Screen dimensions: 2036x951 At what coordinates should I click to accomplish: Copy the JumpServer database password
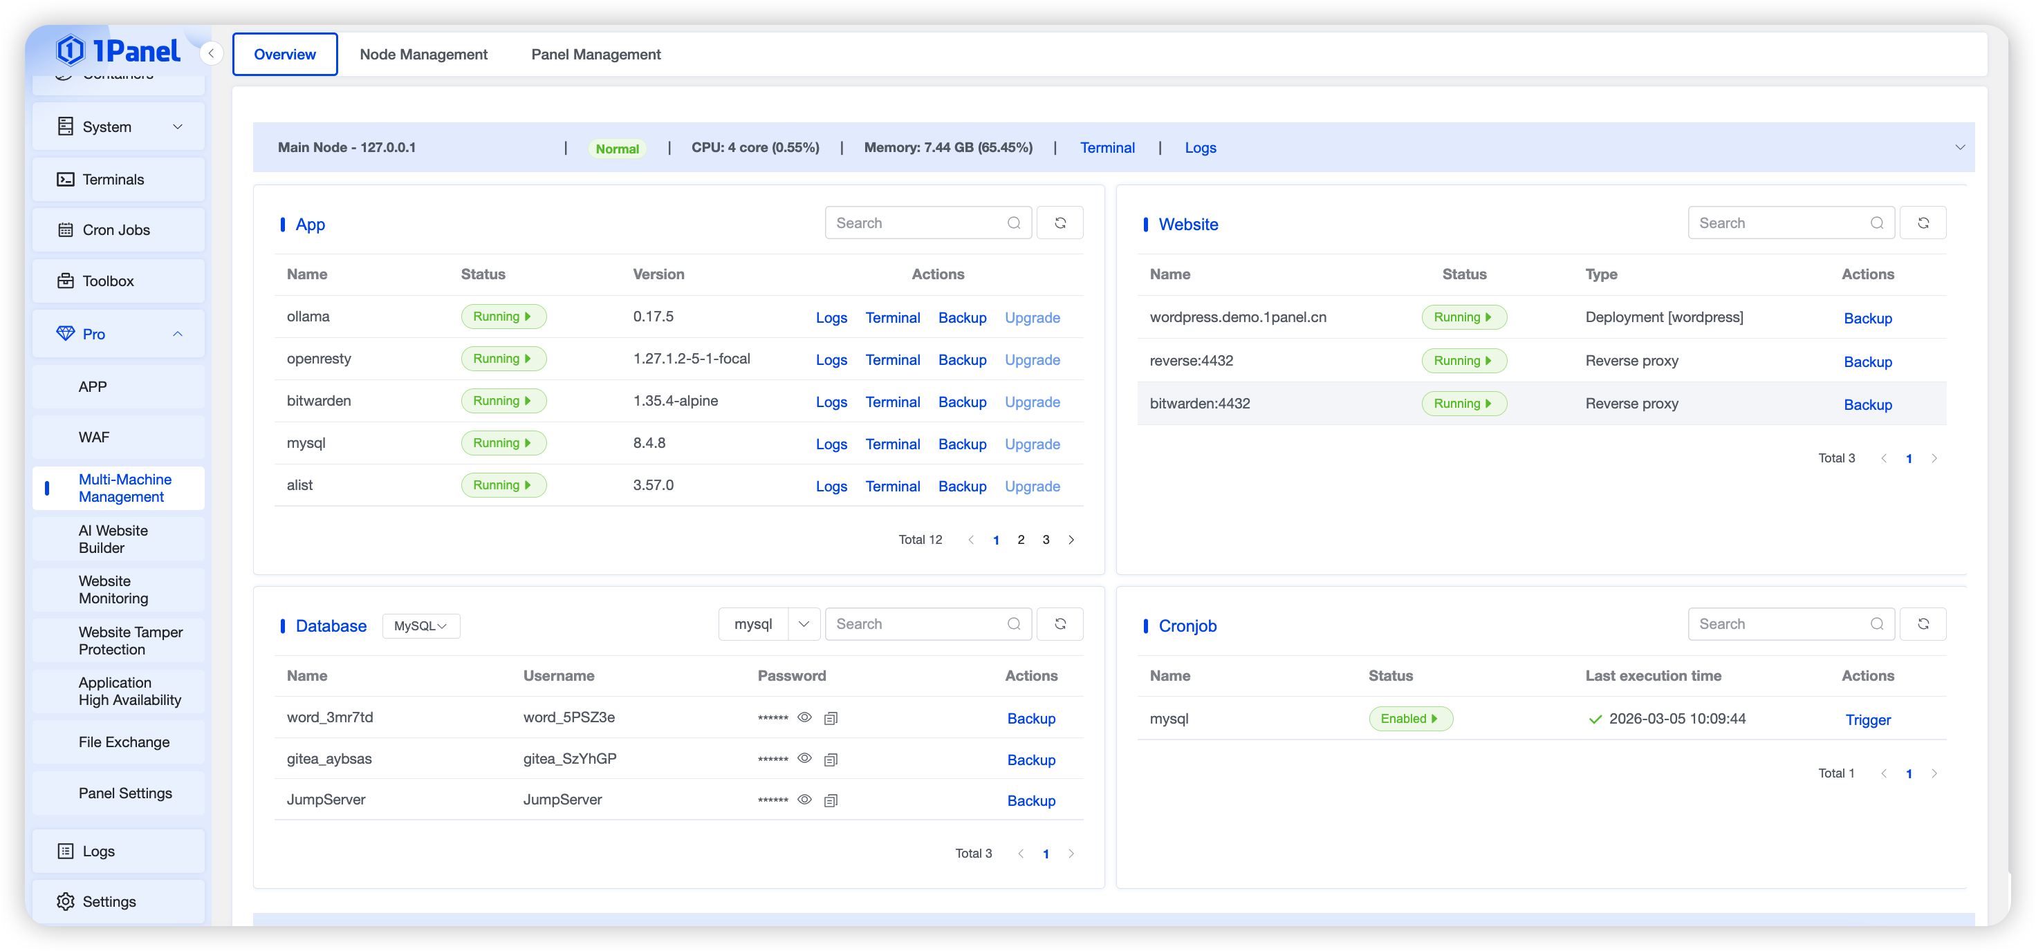pos(831,800)
